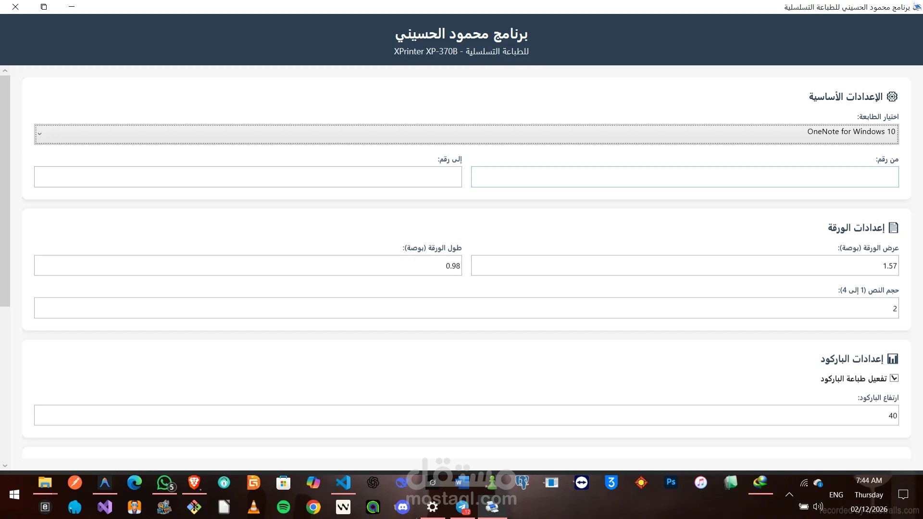923x519 pixels.
Task: Open the Windows Start menu
Action: coord(14,494)
